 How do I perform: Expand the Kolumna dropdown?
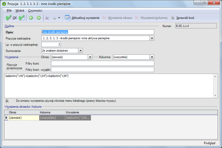click(152, 57)
